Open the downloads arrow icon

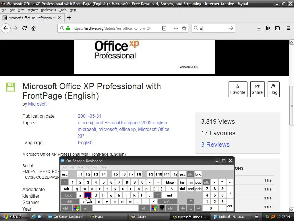259,28
